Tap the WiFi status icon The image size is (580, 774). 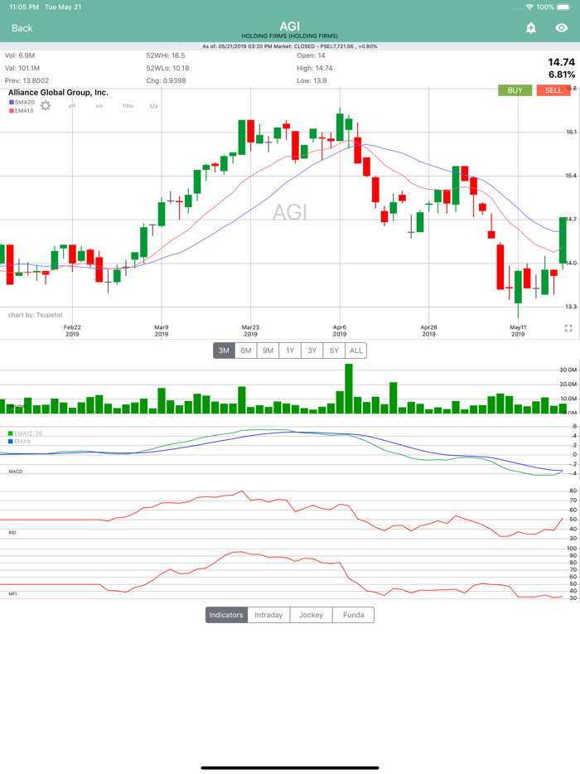[529, 7]
